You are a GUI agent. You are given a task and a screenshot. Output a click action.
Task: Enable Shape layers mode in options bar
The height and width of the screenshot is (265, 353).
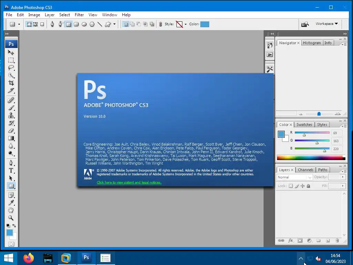click(29, 24)
